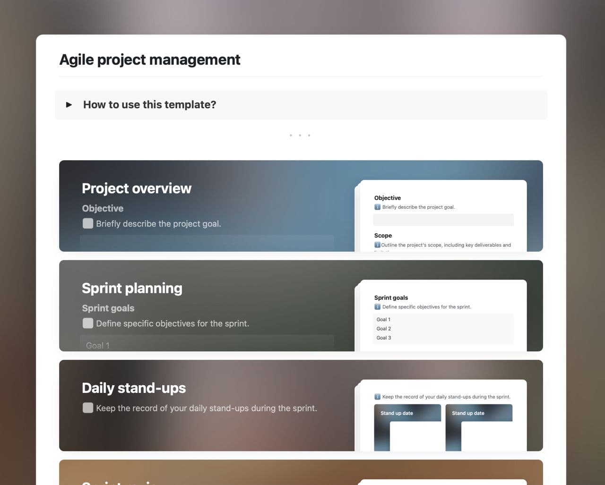This screenshot has height=485, width=605.
Task: Click small info icon under Objective in preview card
Action: tap(377, 207)
